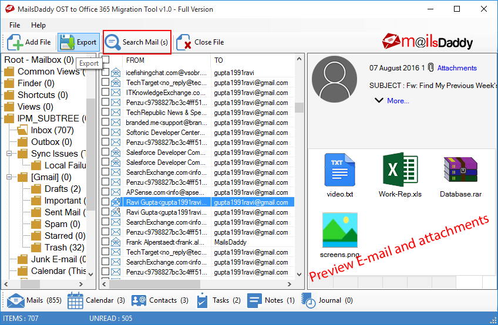Click the Outbox (0) folder icon
This screenshot has height=325, width=498.
click(22, 142)
